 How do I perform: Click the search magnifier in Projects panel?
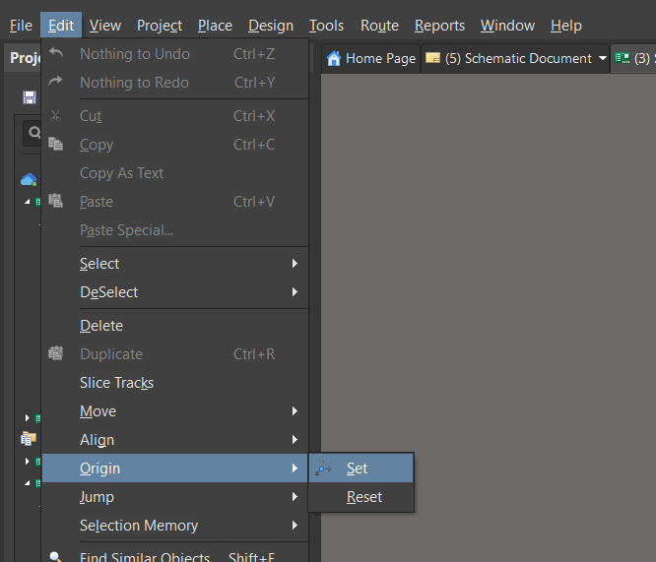[x=34, y=133]
